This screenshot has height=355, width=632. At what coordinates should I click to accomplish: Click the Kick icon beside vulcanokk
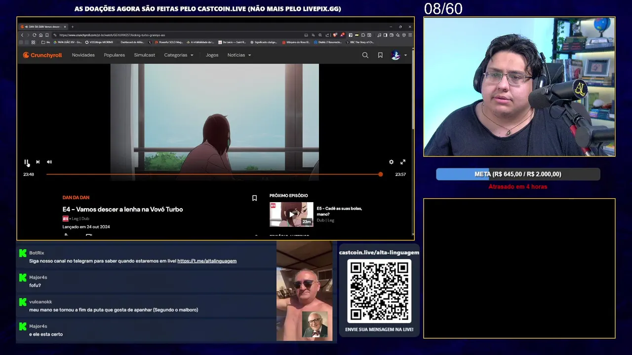click(23, 302)
